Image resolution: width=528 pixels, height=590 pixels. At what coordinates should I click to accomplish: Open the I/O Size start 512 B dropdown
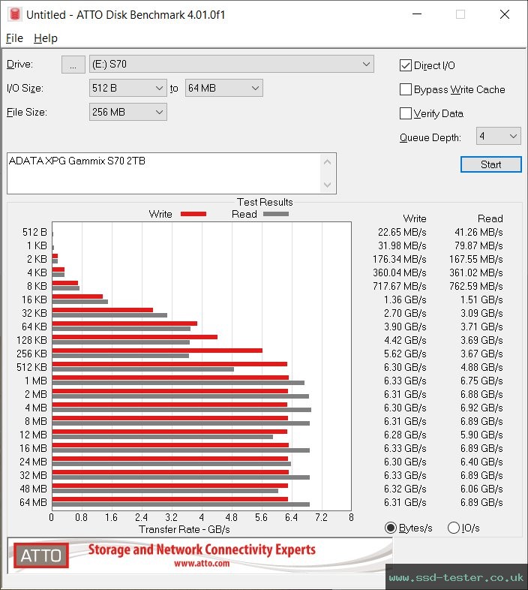coord(127,88)
